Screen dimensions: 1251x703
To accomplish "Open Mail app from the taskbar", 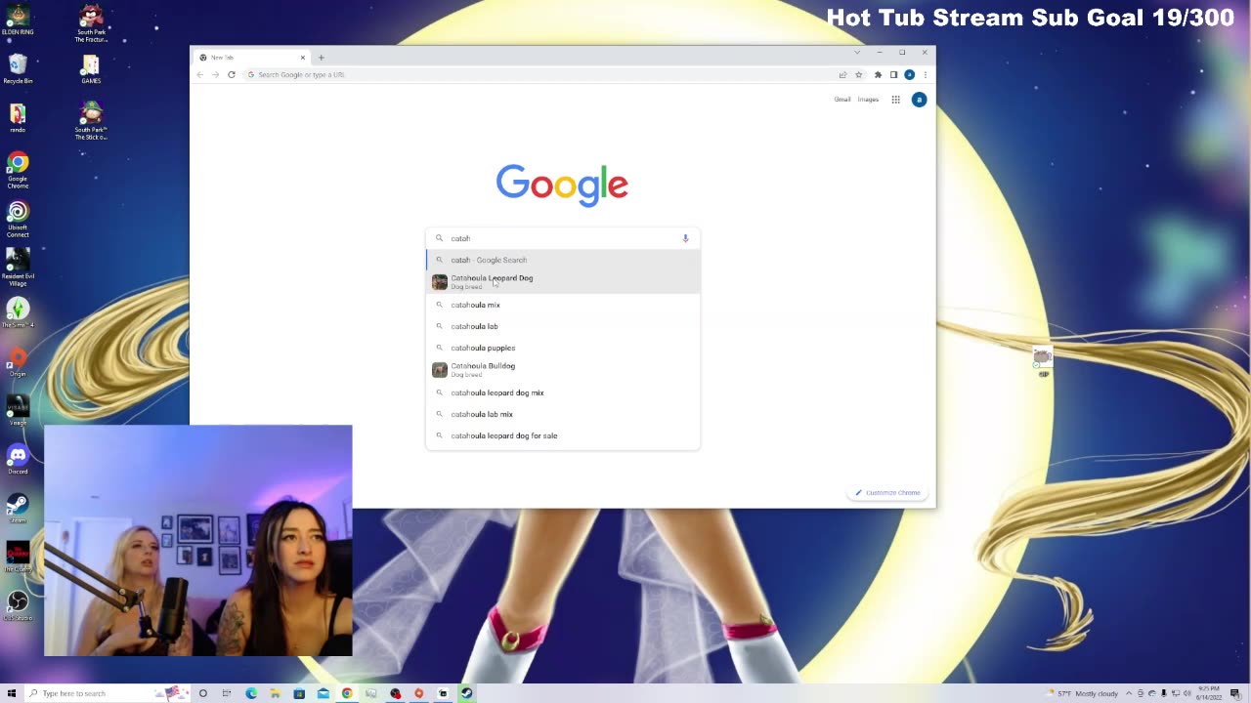I will [x=324, y=693].
